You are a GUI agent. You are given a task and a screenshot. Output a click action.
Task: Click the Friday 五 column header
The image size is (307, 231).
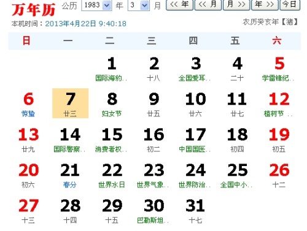click(x=235, y=40)
